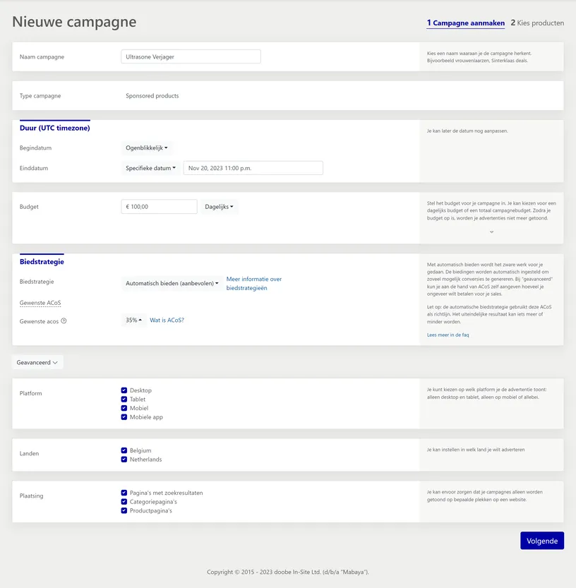Click the Volgende button
Image resolution: width=576 pixels, height=588 pixels.
(542, 541)
